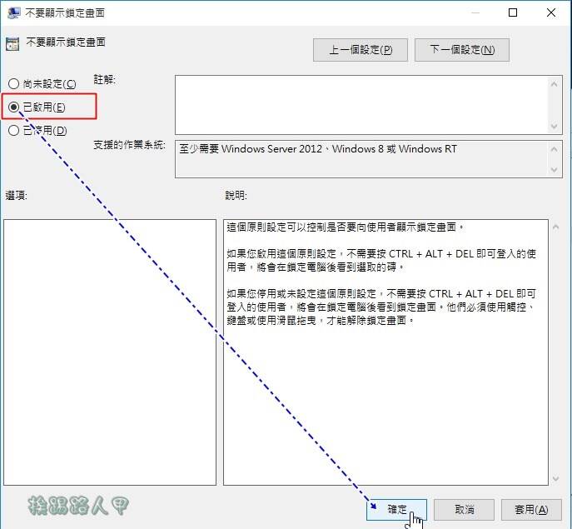Click the paragraph starting '如果您啟用這個原則設定'
The image size is (572, 529).
click(x=381, y=260)
